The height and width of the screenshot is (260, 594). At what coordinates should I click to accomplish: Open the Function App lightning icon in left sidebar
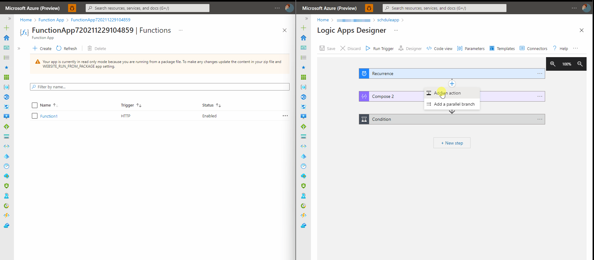[x=6, y=216]
